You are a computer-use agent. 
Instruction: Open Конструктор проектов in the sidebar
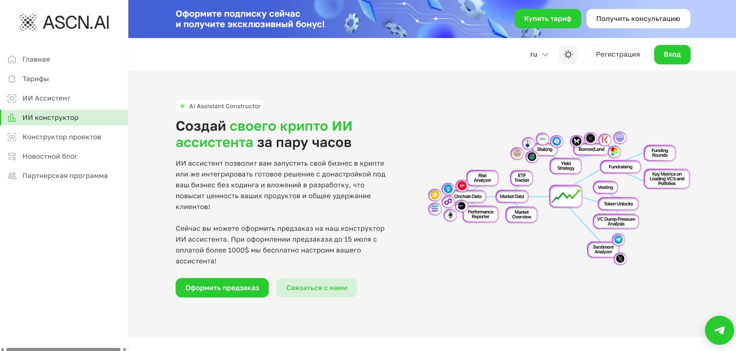[64, 137]
